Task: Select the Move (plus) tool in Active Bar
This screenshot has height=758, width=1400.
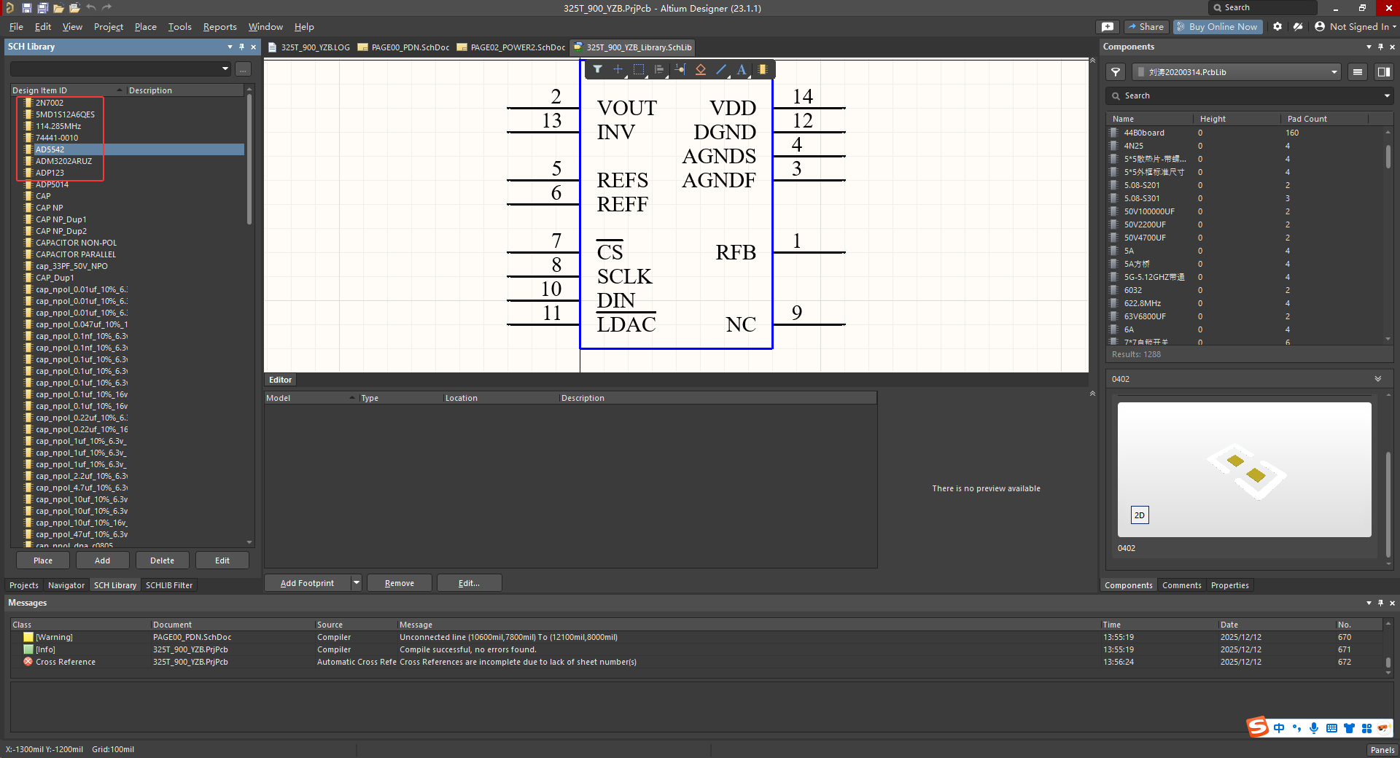Action: (x=618, y=69)
